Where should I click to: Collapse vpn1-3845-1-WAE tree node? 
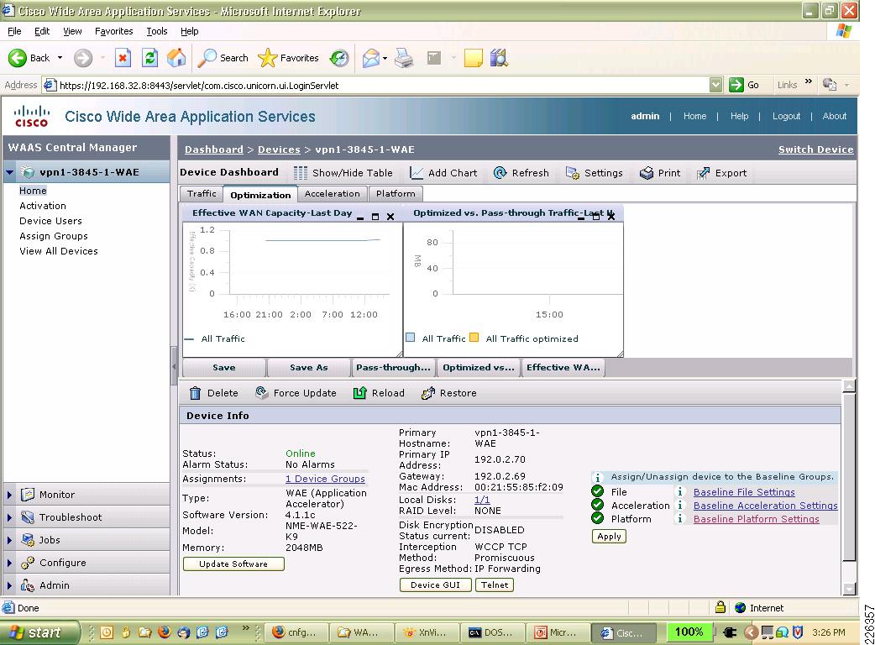(9, 172)
